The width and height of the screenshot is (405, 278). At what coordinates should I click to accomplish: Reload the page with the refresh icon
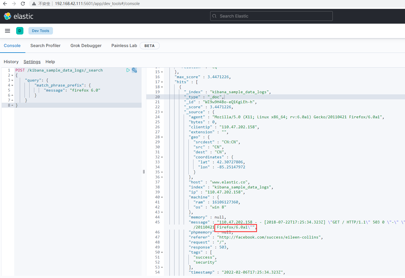pos(23,4)
